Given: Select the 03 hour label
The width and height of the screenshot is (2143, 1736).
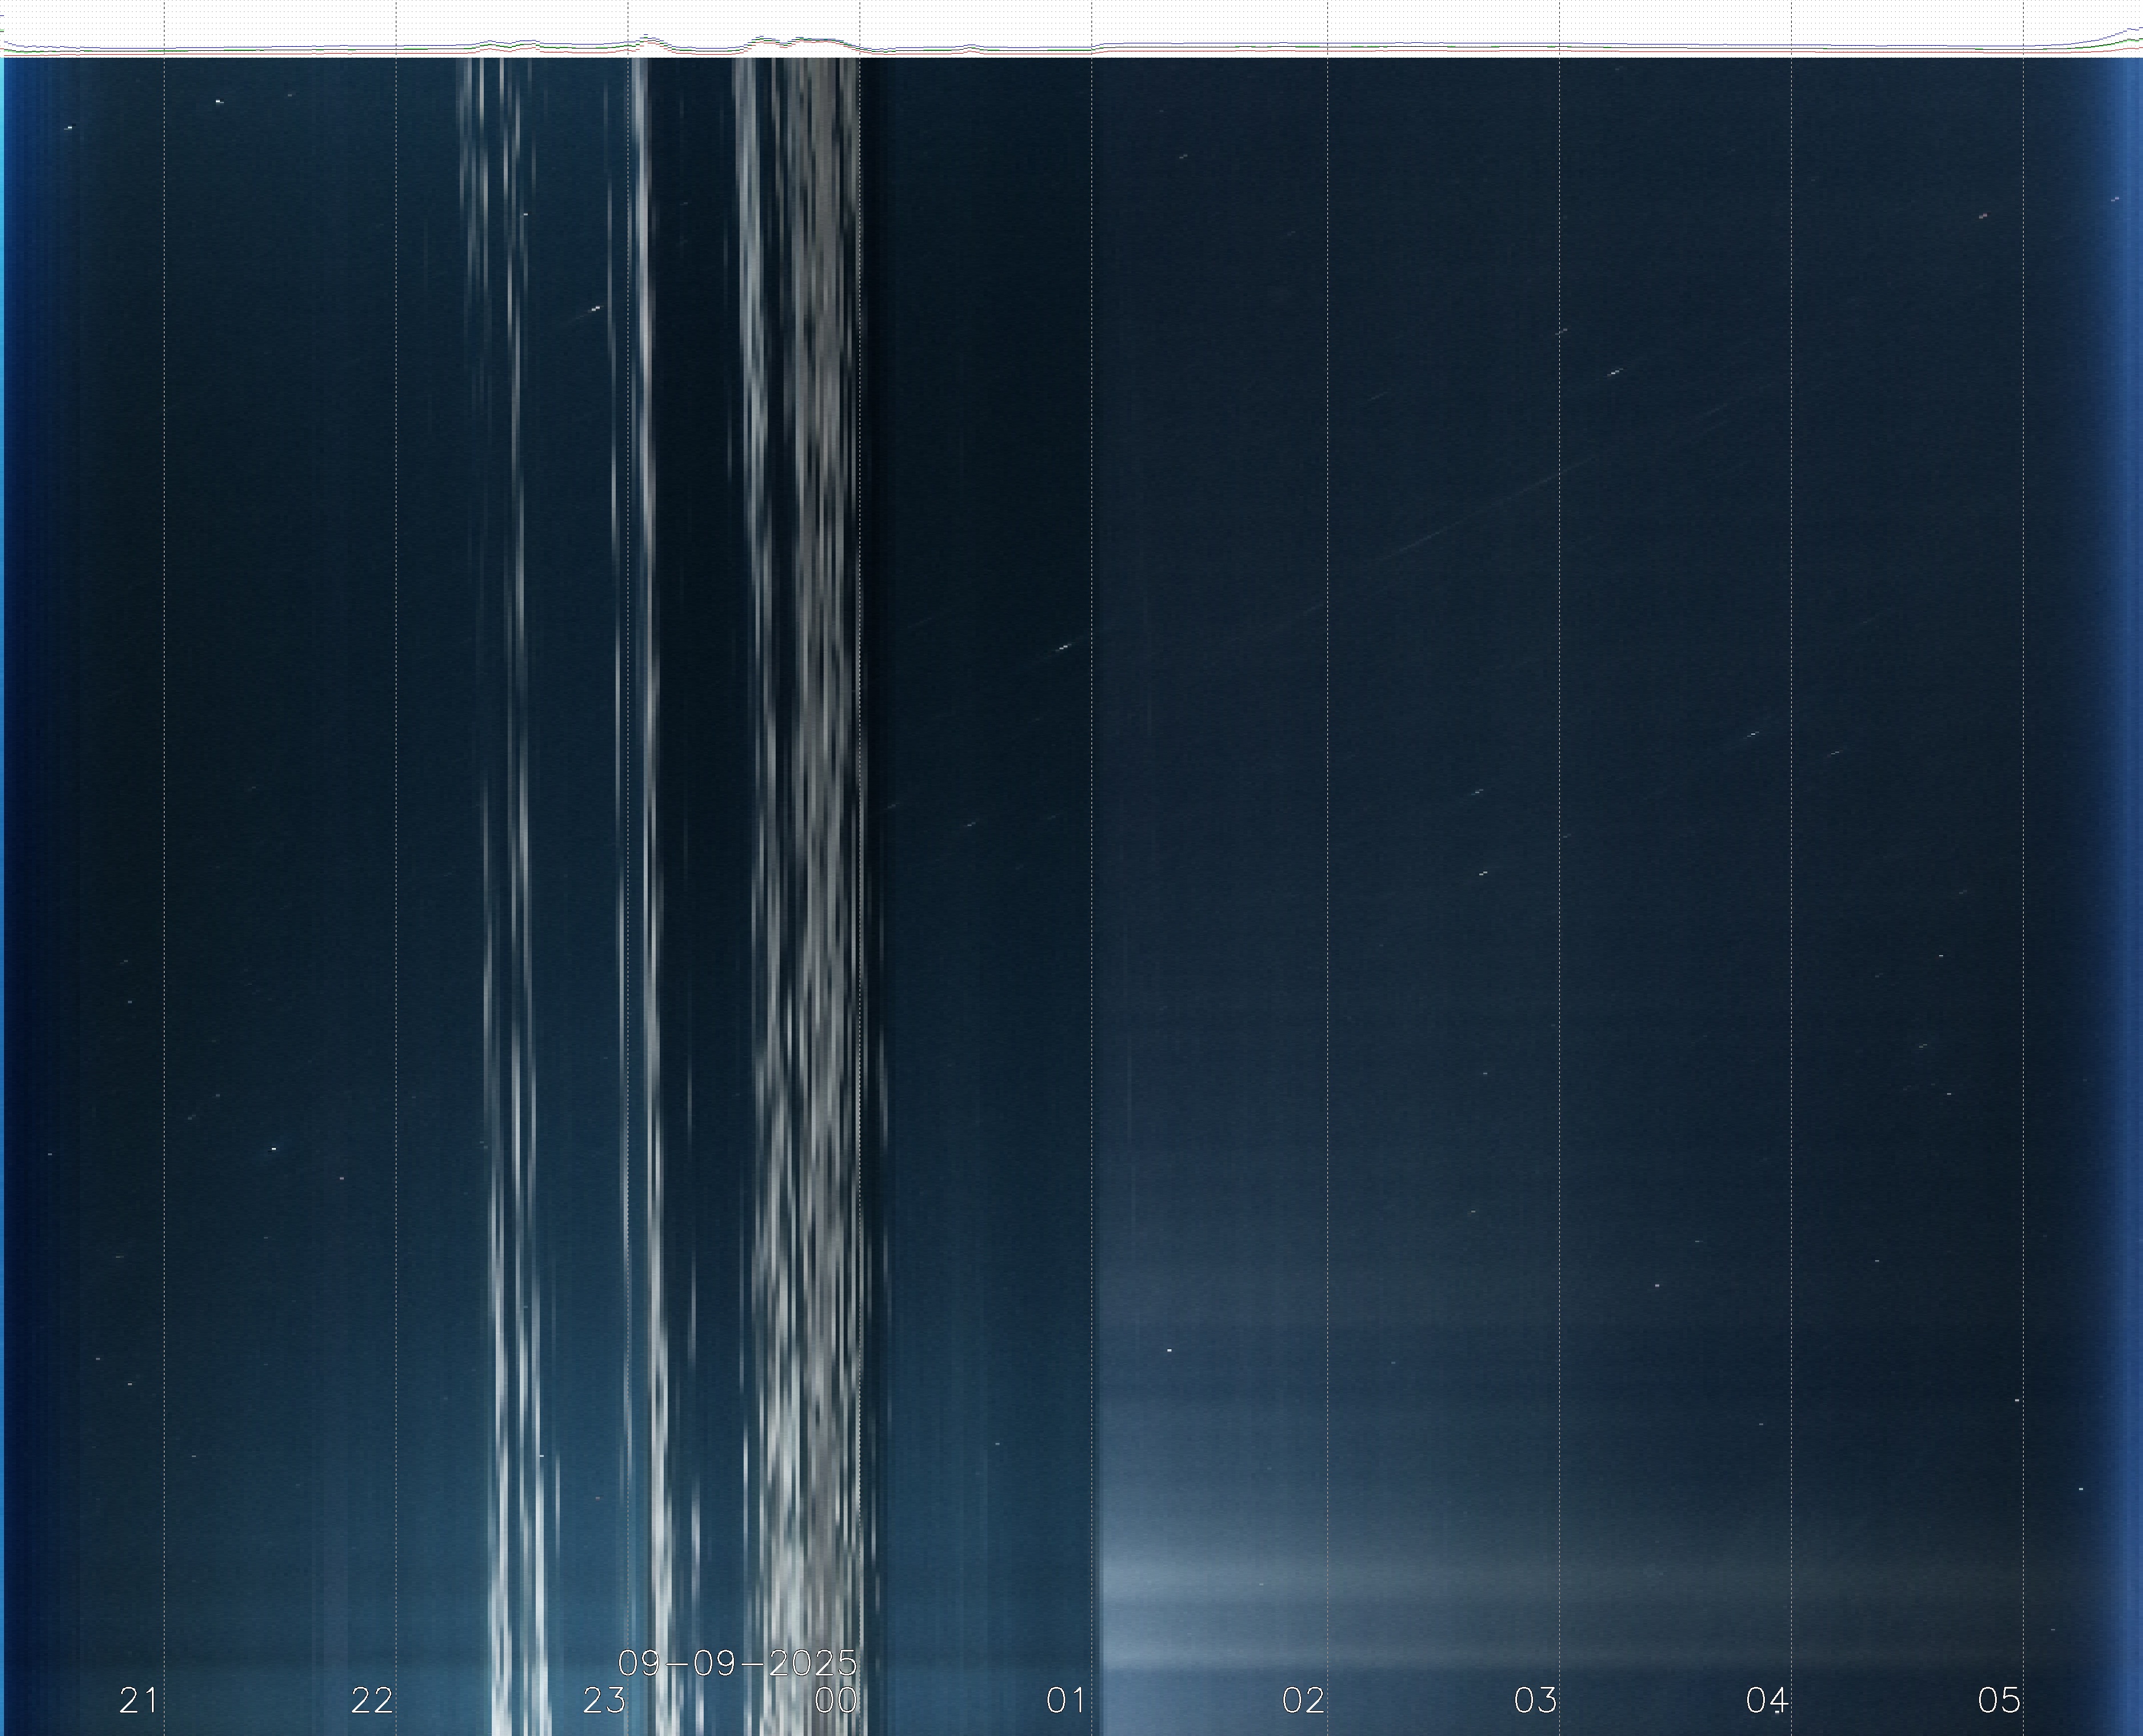Looking at the screenshot, I should tap(1535, 1700).
